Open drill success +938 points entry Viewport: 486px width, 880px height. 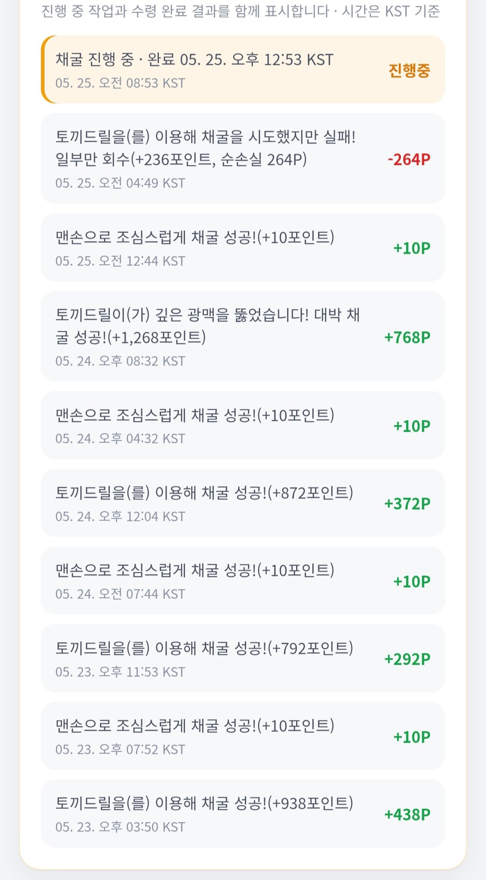243,814
